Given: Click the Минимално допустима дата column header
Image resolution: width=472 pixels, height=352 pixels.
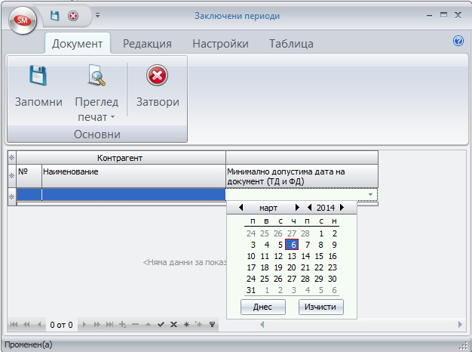Looking at the screenshot, I should coord(302,176).
